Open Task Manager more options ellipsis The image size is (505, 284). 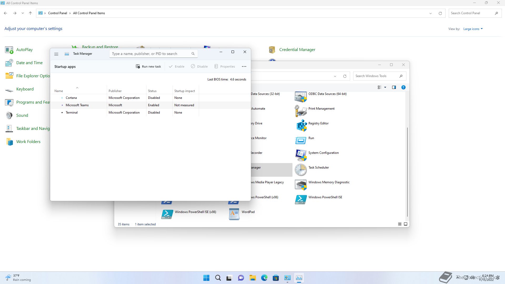pyautogui.click(x=244, y=67)
